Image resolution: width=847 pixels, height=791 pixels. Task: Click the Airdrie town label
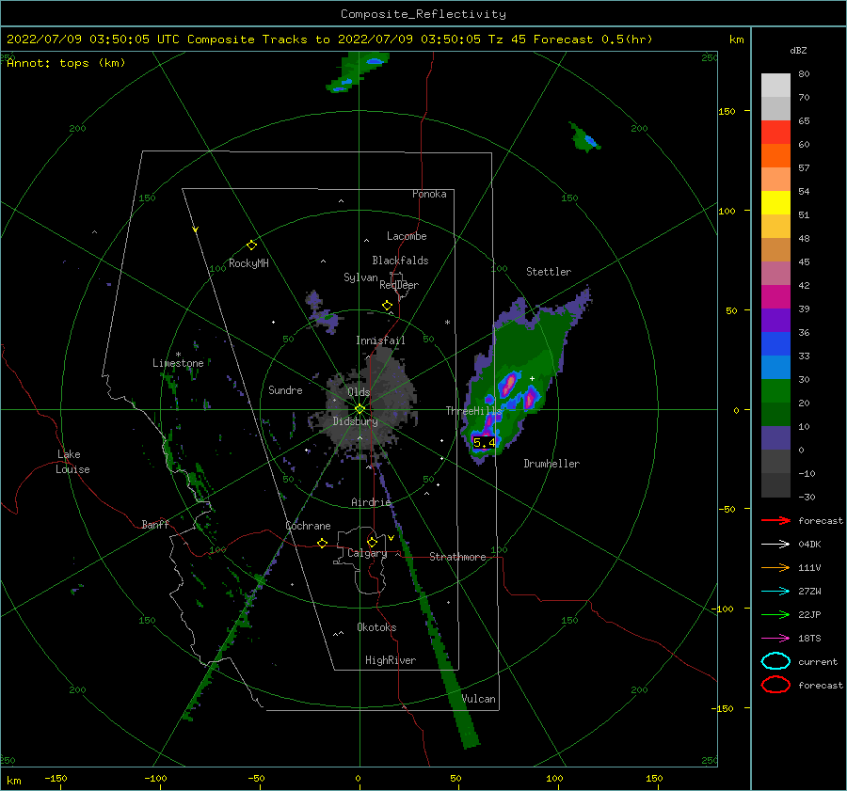click(371, 502)
